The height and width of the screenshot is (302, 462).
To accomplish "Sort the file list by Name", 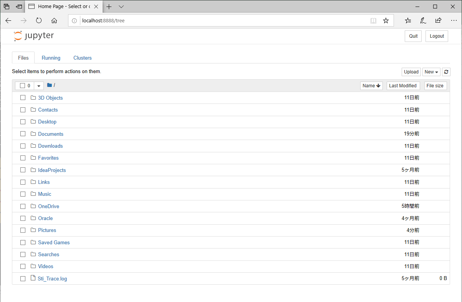I will coord(371,86).
